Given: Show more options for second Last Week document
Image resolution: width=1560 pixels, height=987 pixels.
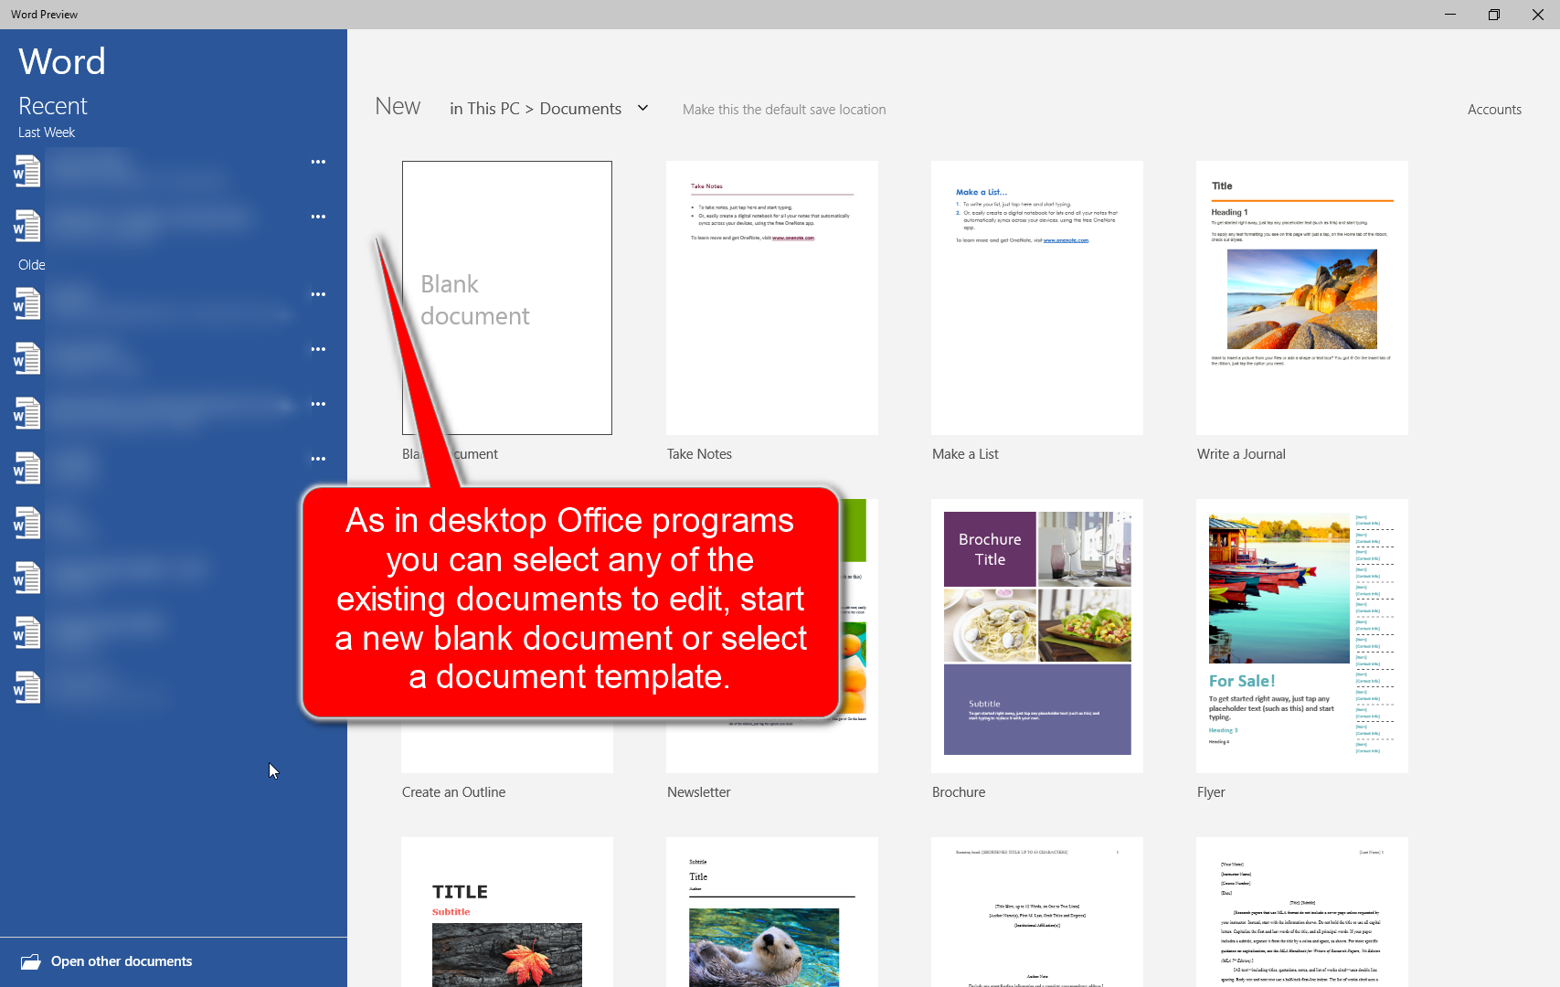Looking at the screenshot, I should tap(318, 217).
